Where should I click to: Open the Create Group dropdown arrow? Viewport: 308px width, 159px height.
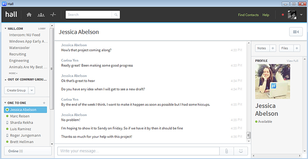click(x=32, y=90)
